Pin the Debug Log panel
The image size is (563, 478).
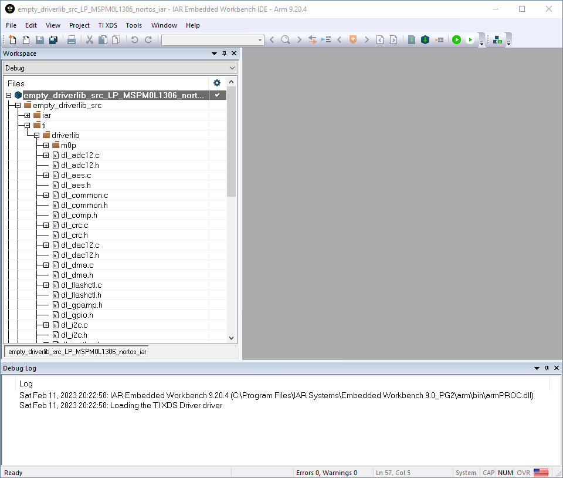point(547,368)
